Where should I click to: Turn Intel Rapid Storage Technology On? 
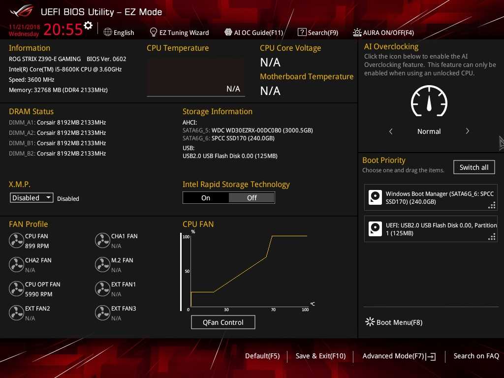pos(206,198)
